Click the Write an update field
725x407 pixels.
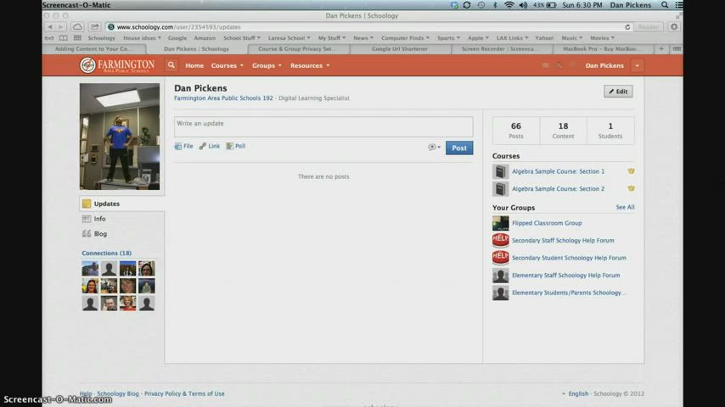[x=323, y=126]
